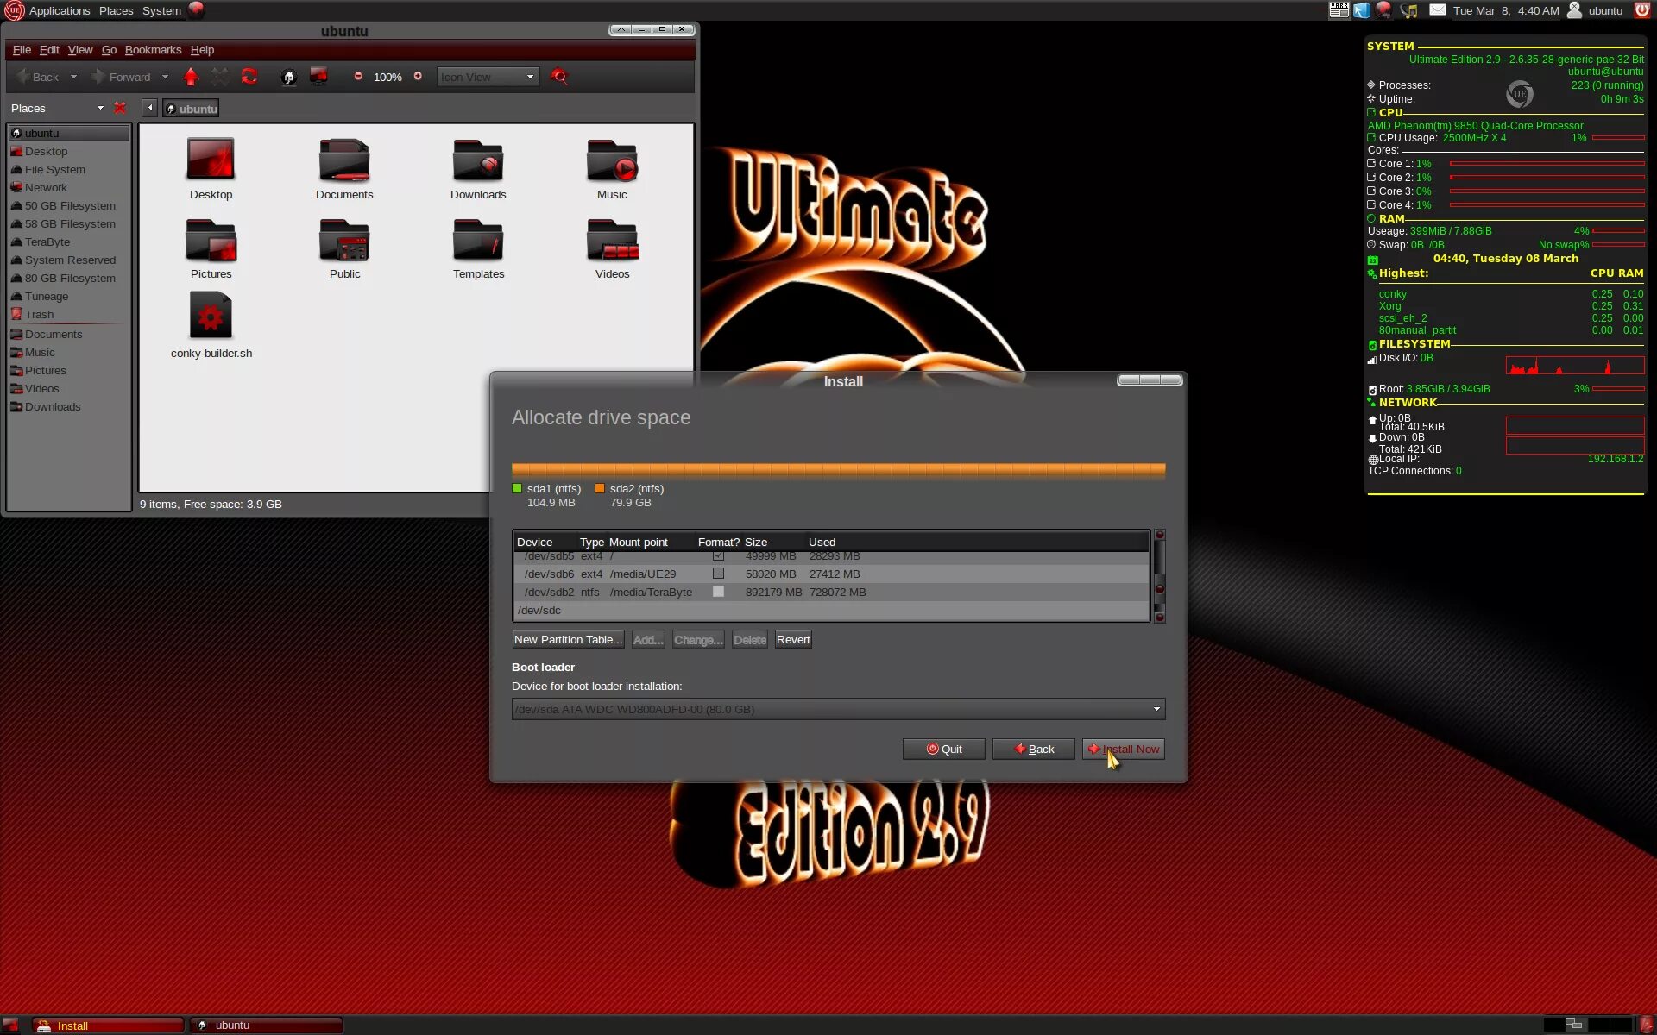The width and height of the screenshot is (1657, 1035).
Task: Open the System menu in top panel
Action: [161, 10]
